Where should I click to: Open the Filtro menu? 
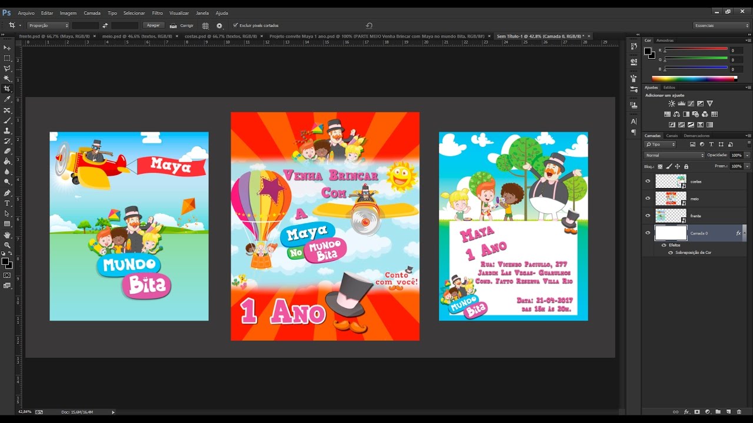(157, 13)
